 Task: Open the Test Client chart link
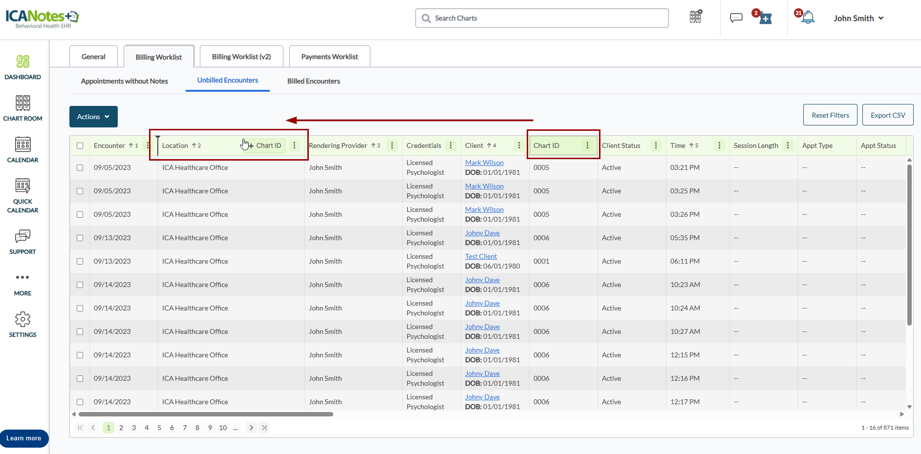click(481, 256)
